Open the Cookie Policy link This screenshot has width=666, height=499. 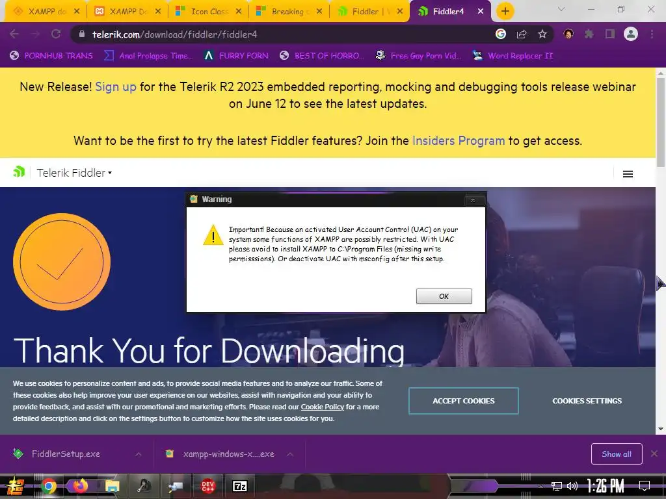tap(323, 407)
